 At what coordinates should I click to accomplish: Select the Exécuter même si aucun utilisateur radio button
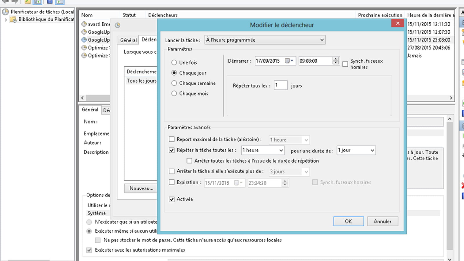pos(89,231)
